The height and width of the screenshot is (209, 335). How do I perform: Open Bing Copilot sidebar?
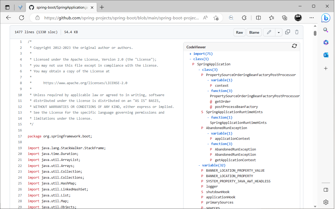pyautogui.click(x=326, y=18)
